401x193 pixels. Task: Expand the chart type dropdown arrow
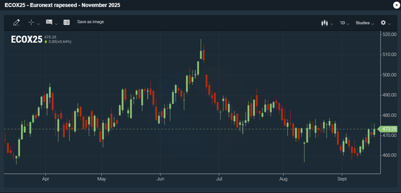click(332, 24)
